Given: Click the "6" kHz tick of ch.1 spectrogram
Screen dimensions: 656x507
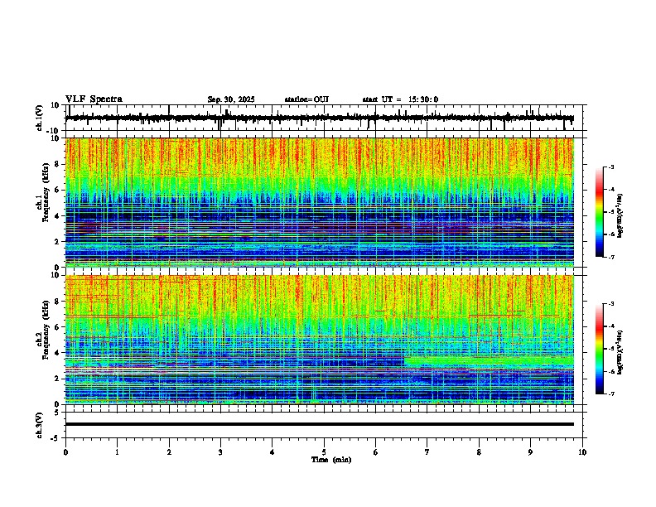Looking at the screenshot, I should tap(58, 191).
